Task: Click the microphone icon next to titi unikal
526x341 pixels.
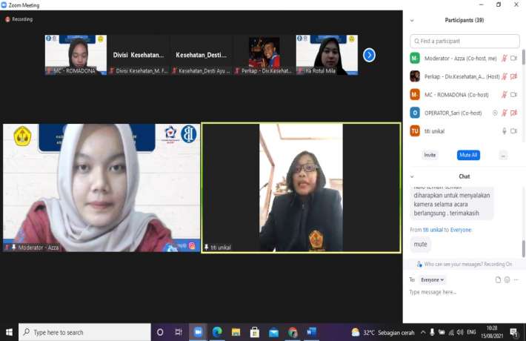Action: click(x=505, y=131)
